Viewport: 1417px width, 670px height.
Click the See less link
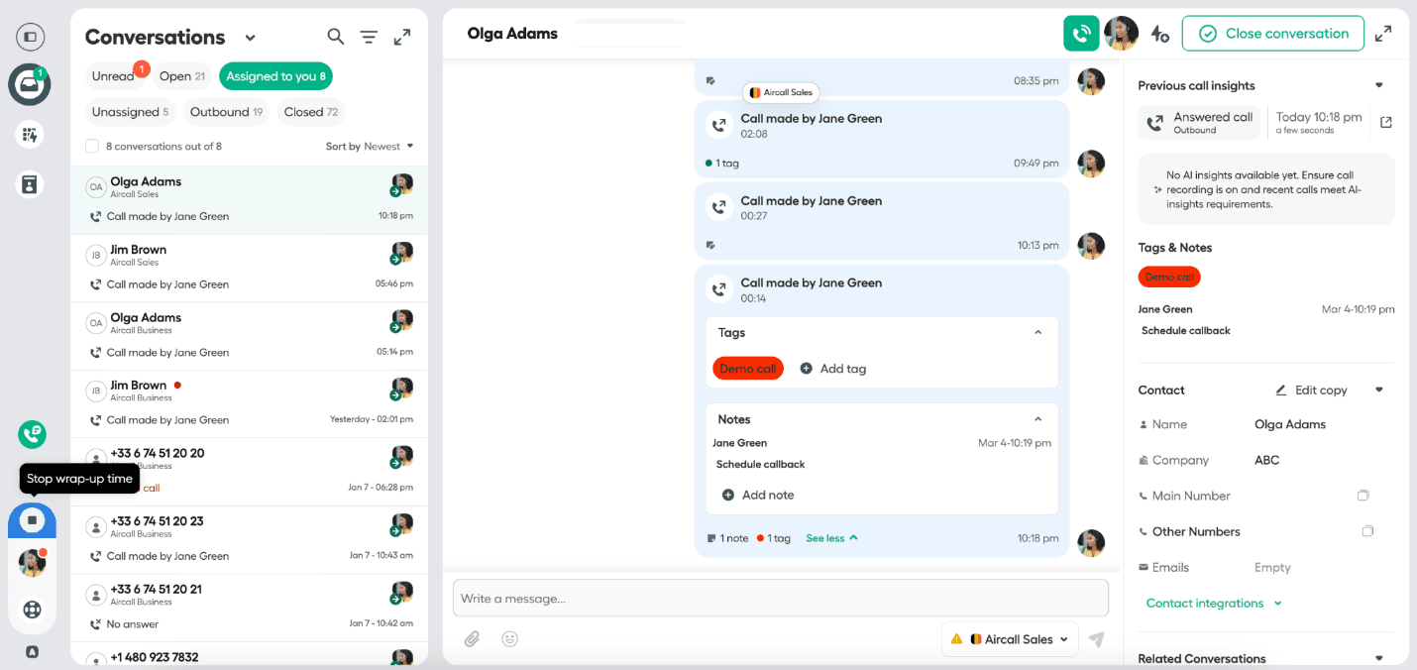(x=831, y=538)
